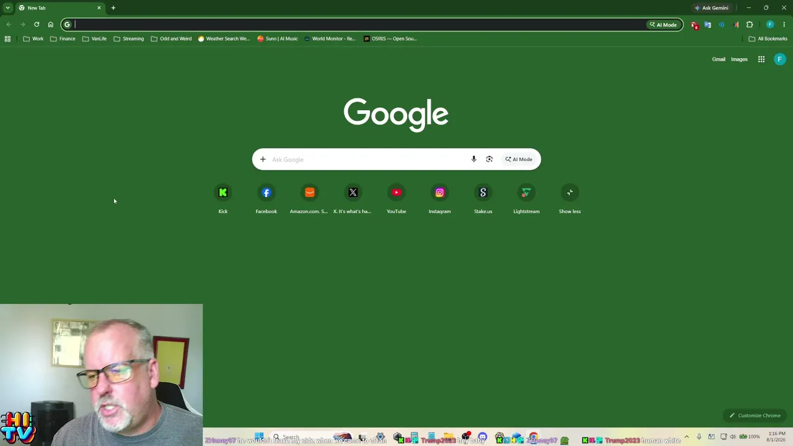
Task: Click the plus icon in the search box
Action: pos(263,159)
